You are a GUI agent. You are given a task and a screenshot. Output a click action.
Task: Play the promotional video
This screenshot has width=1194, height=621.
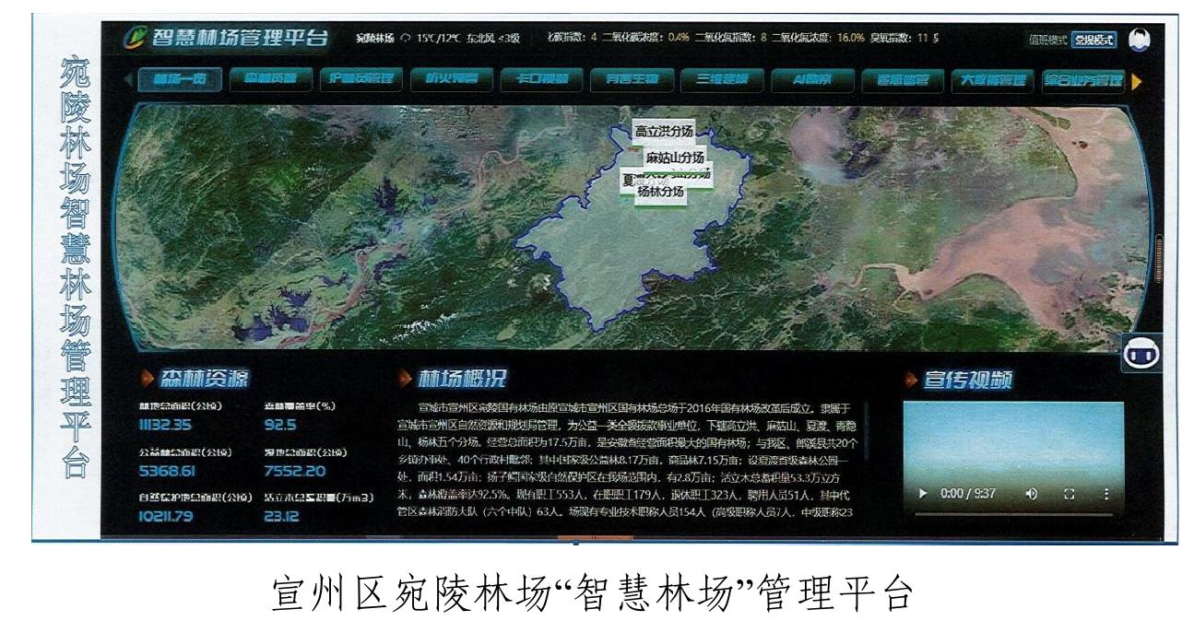pyautogui.click(x=924, y=494)
